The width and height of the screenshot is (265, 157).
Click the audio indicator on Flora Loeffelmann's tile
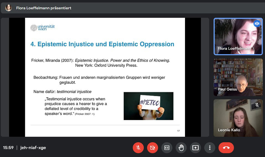point(257,24)
